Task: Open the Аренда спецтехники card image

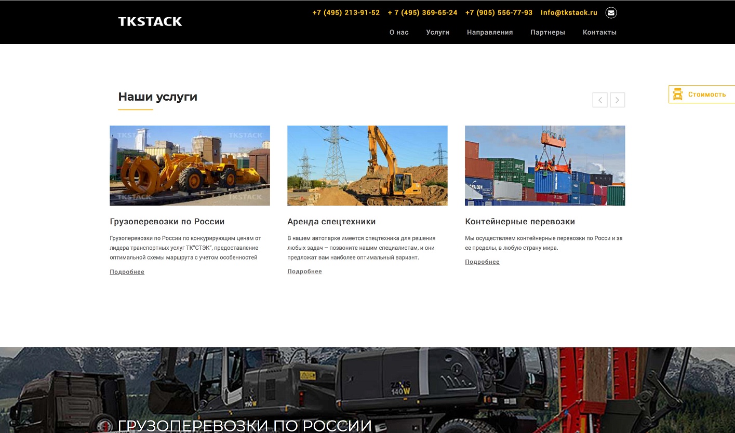Action: [367, 165]
